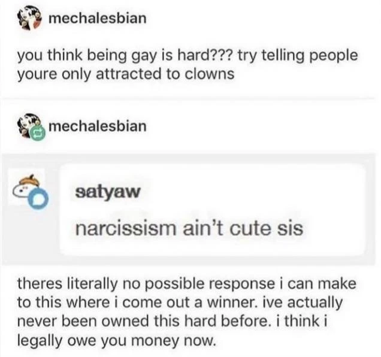Open the reblogged mechalesbian username link
381x357 pixels.
click(98, 126)
